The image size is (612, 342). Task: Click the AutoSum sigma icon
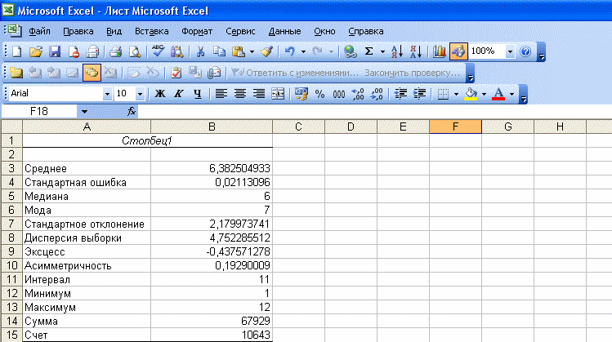(369, 51)
